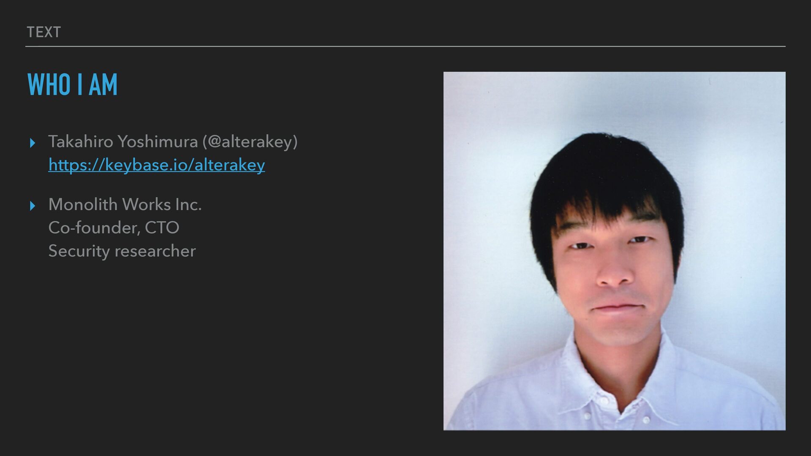Image resolution: width=811 pixels, height=456 pixels.
Task: Click the word Takahiro
Action: coord(81,141)
